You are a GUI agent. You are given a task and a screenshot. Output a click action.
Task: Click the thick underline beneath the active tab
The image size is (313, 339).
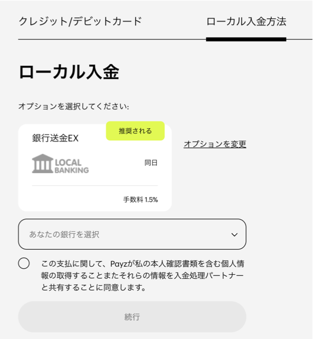[x=246, y=39]
